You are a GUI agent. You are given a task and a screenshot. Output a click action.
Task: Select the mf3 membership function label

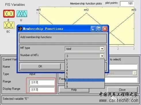pos(134,10)
